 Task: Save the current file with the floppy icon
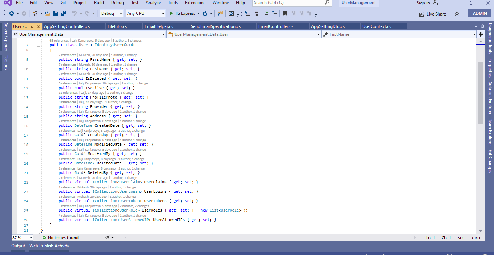(56, 13)
